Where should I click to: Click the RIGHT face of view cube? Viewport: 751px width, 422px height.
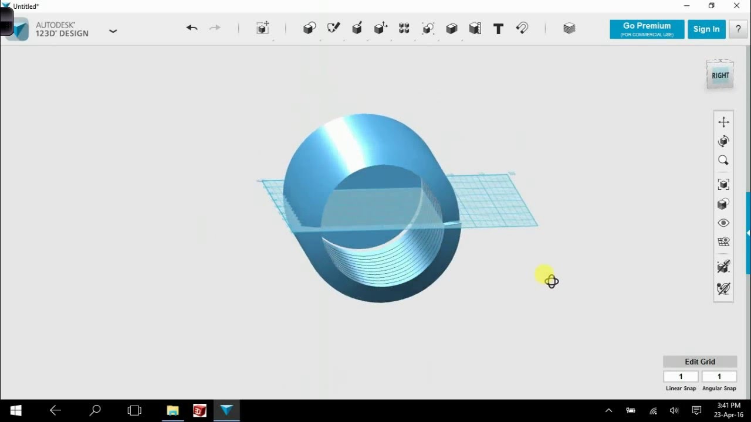tap(720, 75)
